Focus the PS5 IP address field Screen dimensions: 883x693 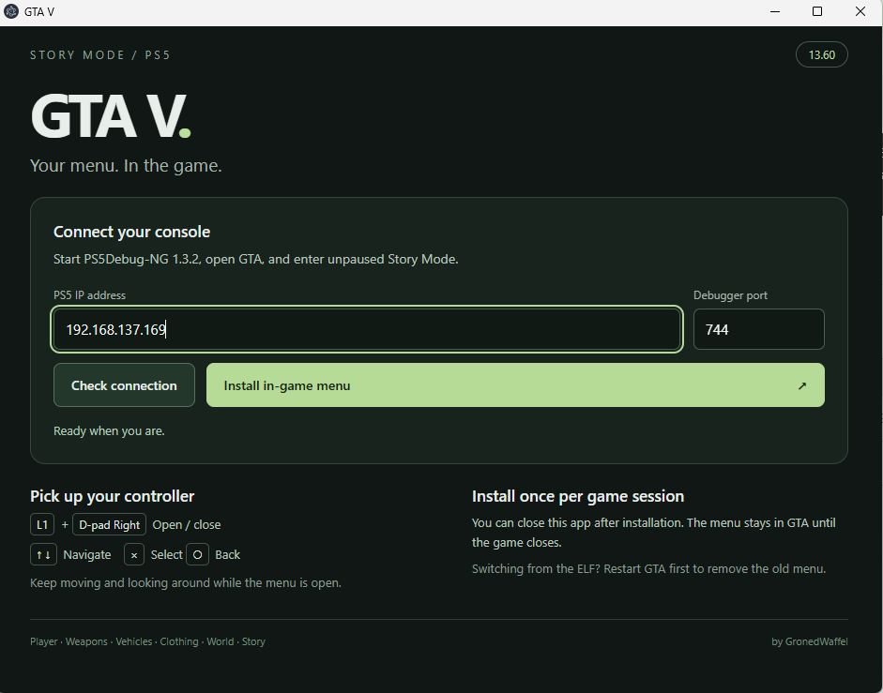coord(367,329)
